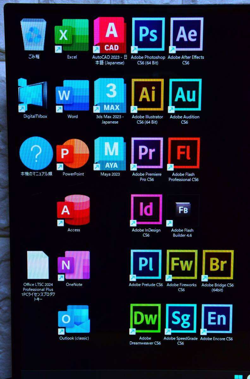Launch Adobe SpeedGrade CS6 shortcut
Image resolution: width=250 pixels, height=379 pixels.
click(x=181, y=319)
